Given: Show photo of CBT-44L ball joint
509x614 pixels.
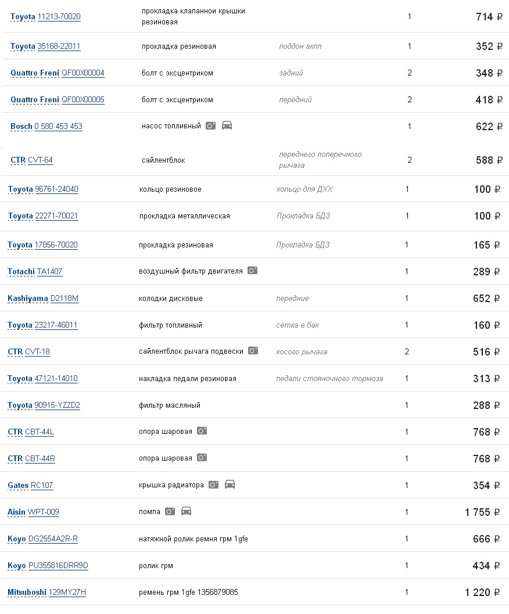Looking at the screenshot, I should tap(202, 431).
